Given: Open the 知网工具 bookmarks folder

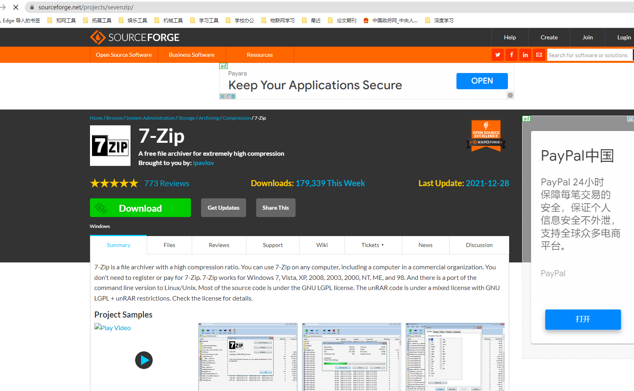Looking at the screenshot, I should [66, 20].
